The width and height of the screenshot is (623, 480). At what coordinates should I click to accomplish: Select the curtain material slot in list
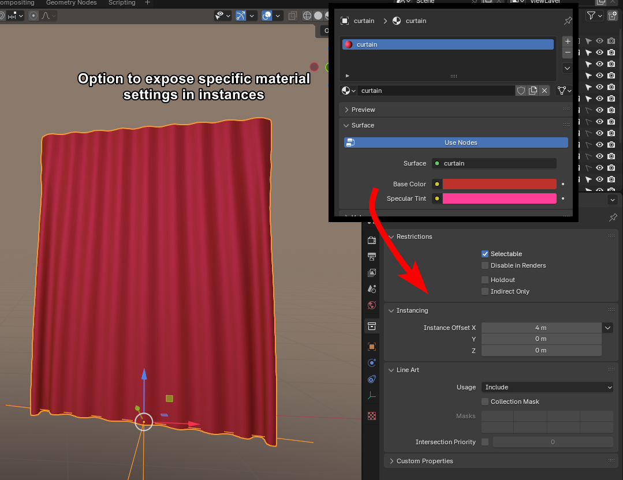pyautogui.click(x=448, y=44)
